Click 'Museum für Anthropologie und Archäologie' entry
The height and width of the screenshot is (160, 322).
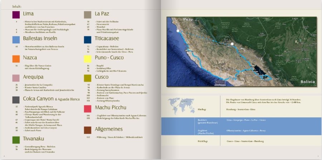(46, 30)
